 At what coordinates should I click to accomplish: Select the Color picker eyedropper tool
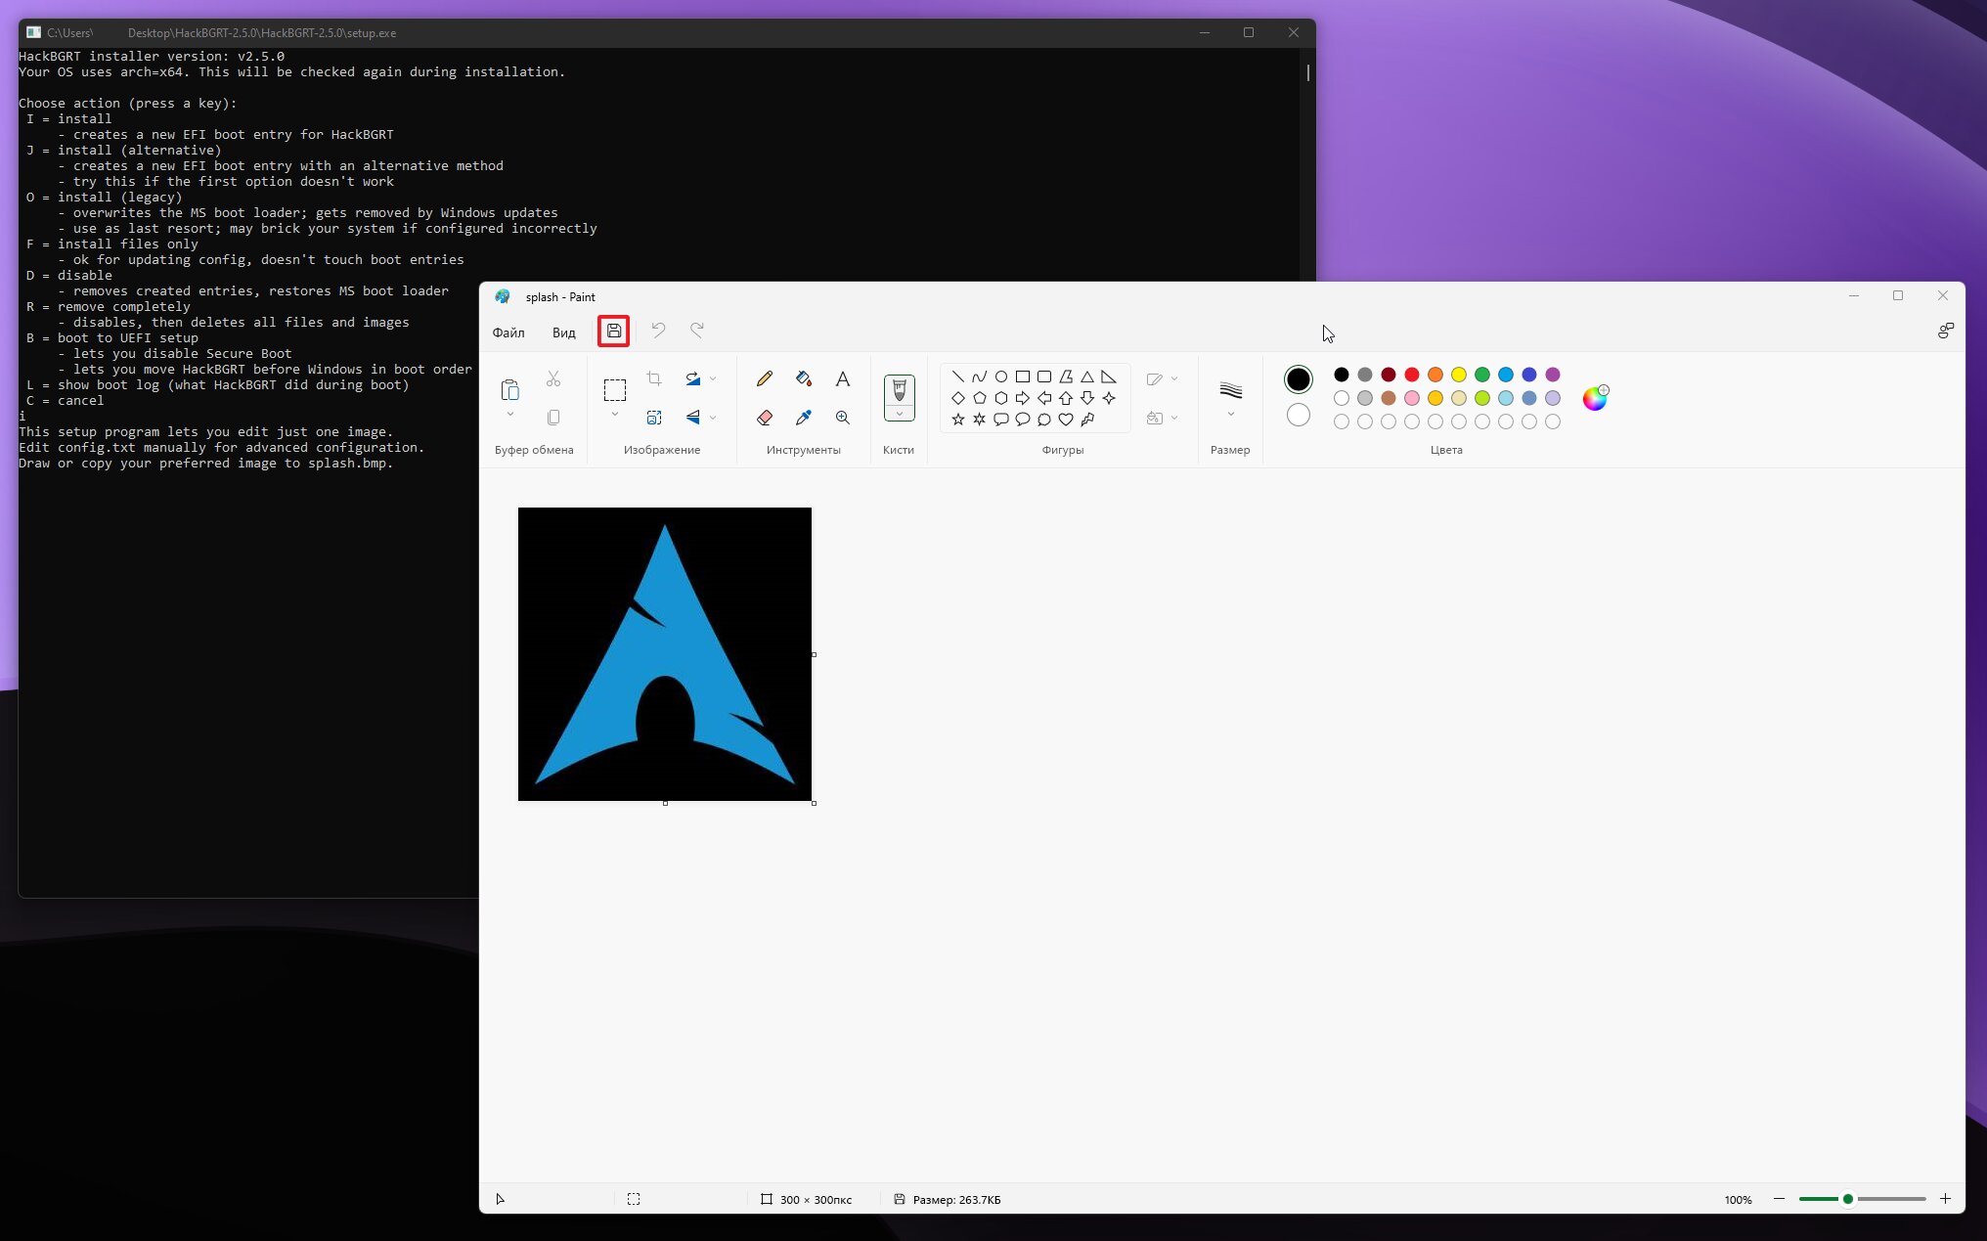tap(804, 418)
